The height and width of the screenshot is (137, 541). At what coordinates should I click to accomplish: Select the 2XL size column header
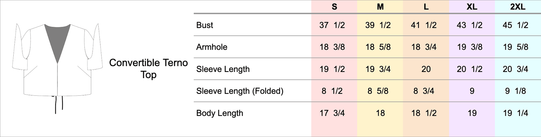tap(518, 7)
